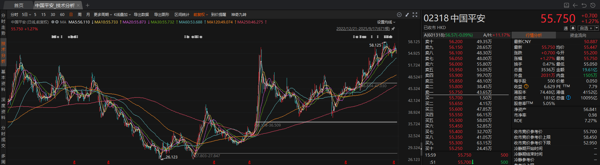Screen dimensions: 600x165
Task: Switch to 行情分析 tab
Action: pyautogui.click(x=534, y=35)
